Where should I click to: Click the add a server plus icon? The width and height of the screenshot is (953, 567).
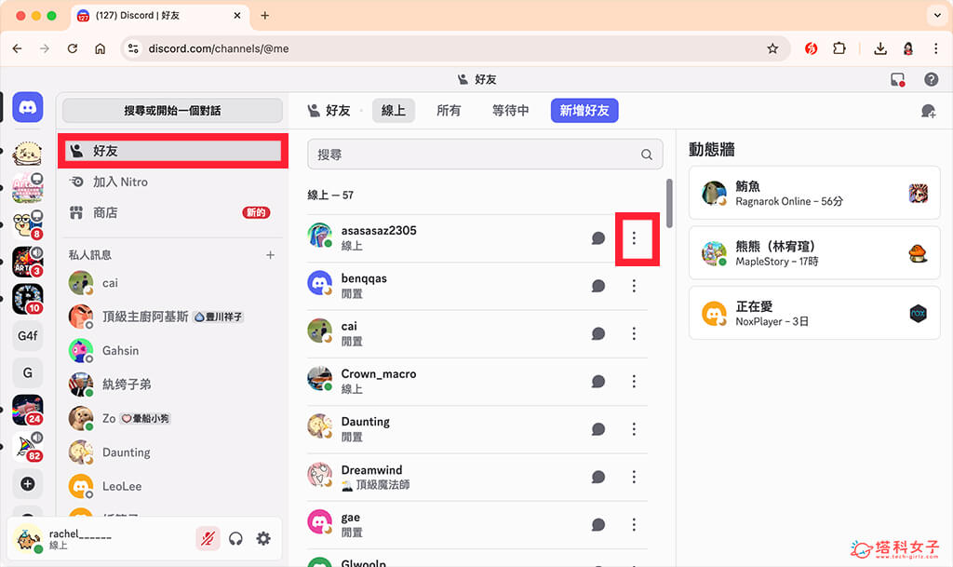pyautogui.click(x=27, y=484)
